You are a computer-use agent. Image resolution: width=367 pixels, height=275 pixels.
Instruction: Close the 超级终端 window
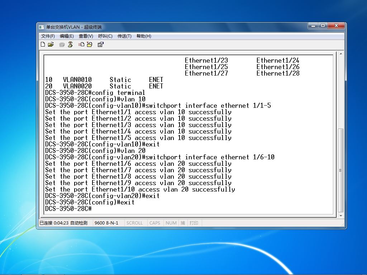point(336,26)
